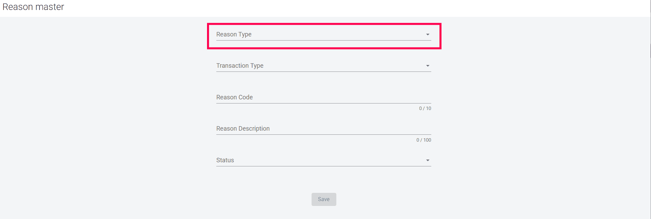Click the Reason Type dropdown arrow
This screenshot has width=651, height=219.
428,34
